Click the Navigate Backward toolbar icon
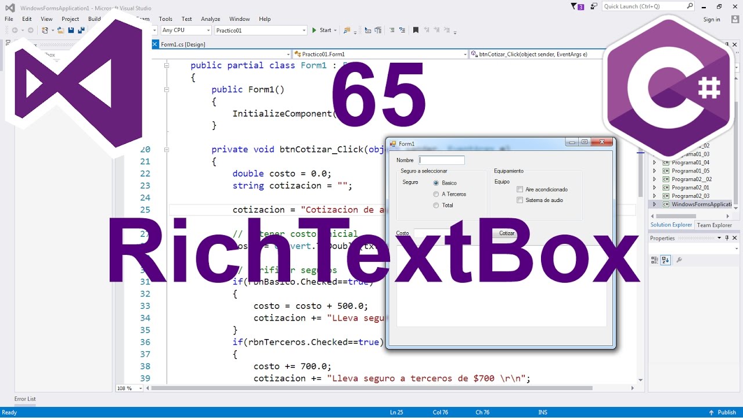The image size is (743, 418). pyautogui.click(x=15, y=30)
